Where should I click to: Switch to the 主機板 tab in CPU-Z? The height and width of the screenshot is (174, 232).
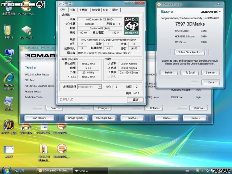coord(83,10)
